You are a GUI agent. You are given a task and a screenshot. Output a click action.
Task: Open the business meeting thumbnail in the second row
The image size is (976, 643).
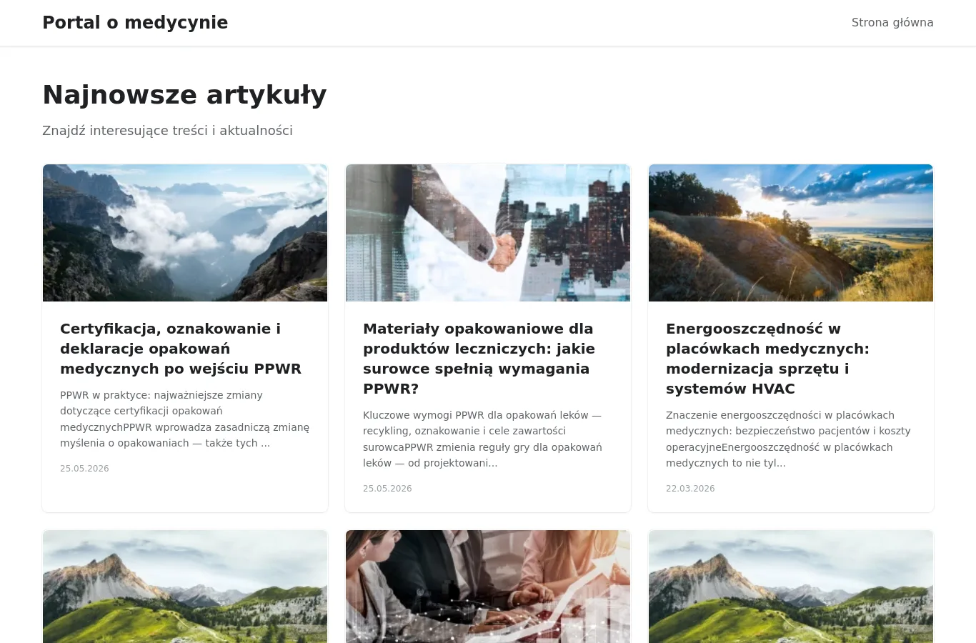pyautogui.click(x=488, y=587)
